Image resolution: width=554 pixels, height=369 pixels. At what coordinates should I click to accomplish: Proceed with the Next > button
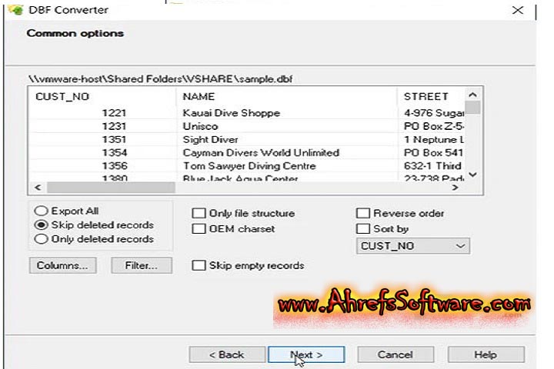click(306, 354)
